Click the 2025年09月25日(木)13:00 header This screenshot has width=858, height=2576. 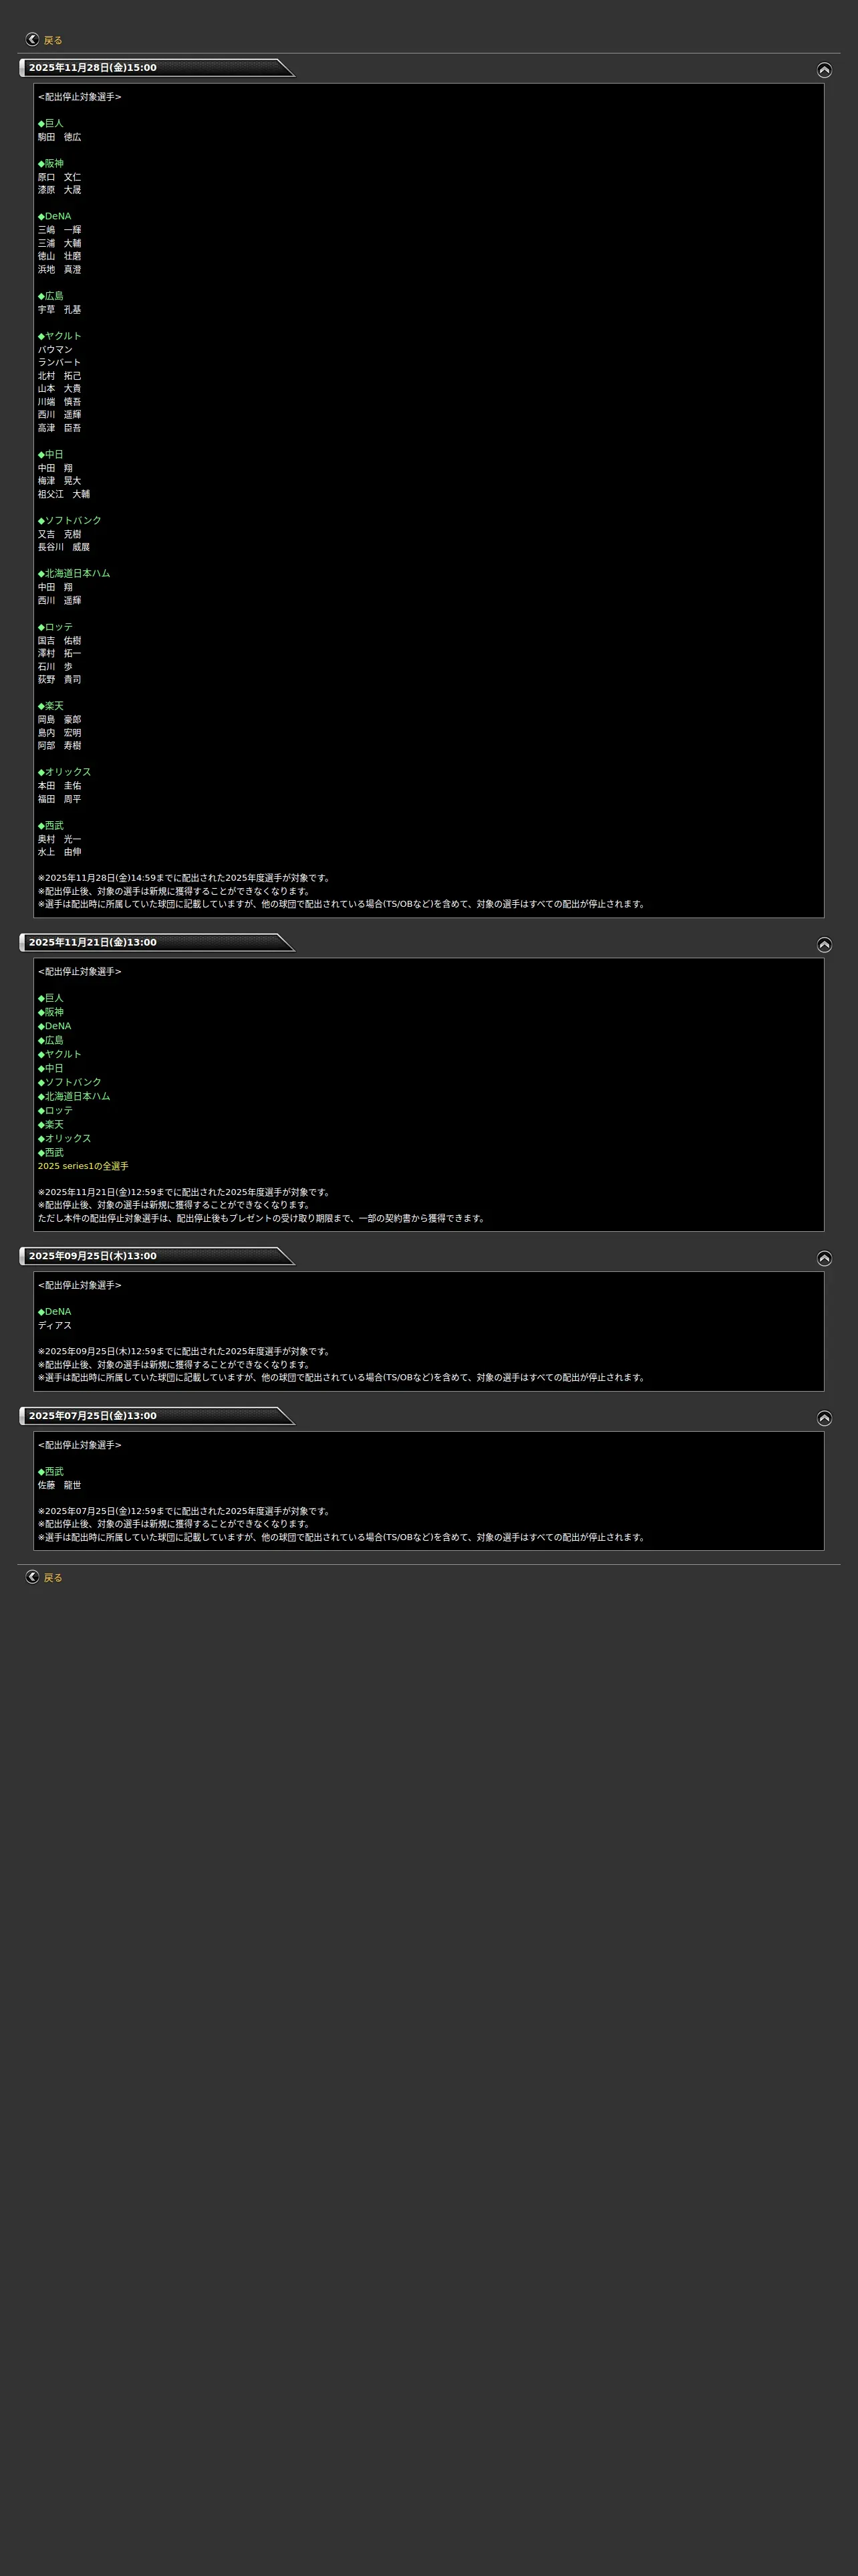tap(157, 1256)
